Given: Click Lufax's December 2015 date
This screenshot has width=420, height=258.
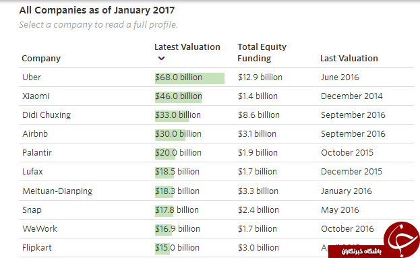Looking at the screenshot, I should tap(351, 172).
